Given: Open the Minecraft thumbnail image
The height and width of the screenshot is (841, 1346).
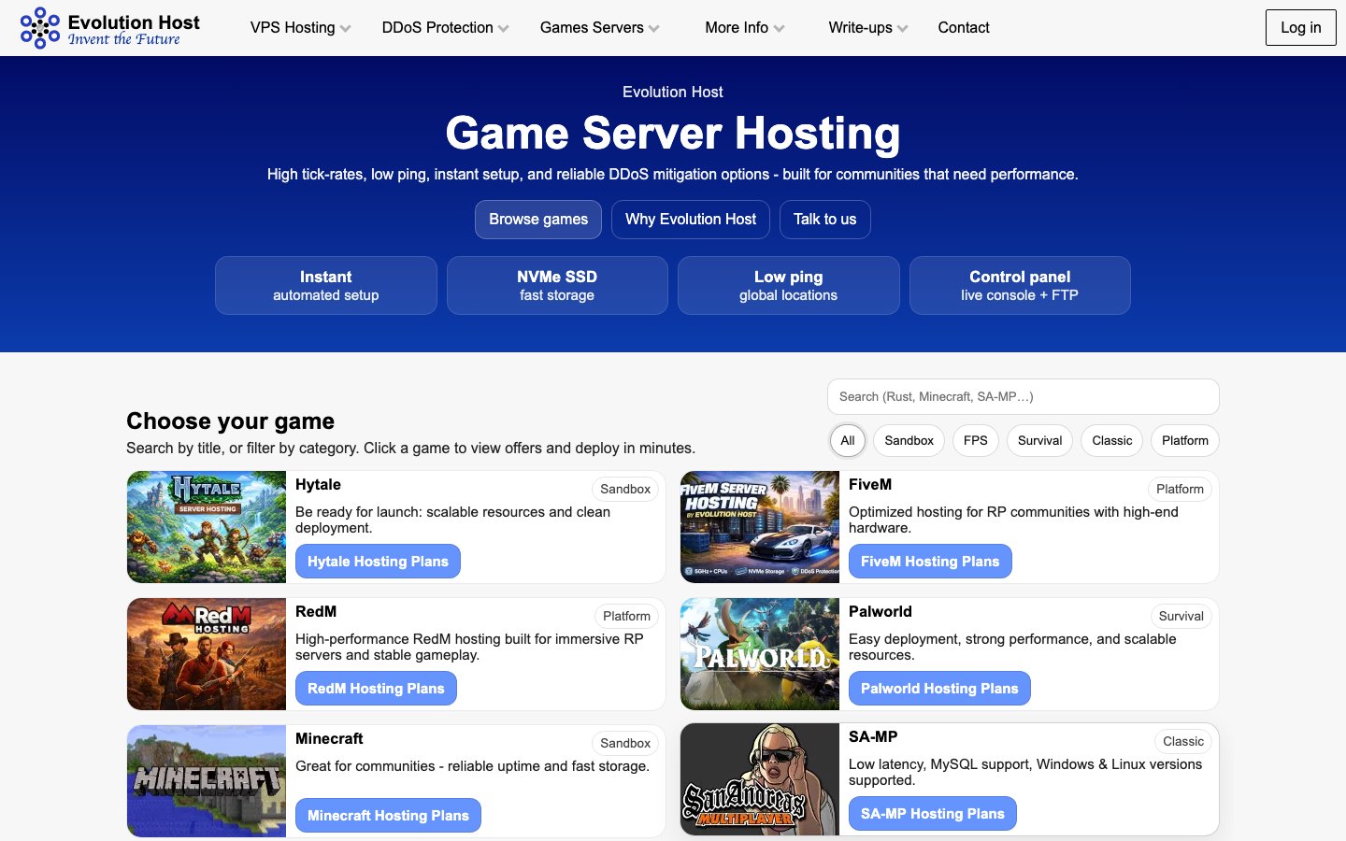Looking at the screenshot, I should tap(207, 781).
